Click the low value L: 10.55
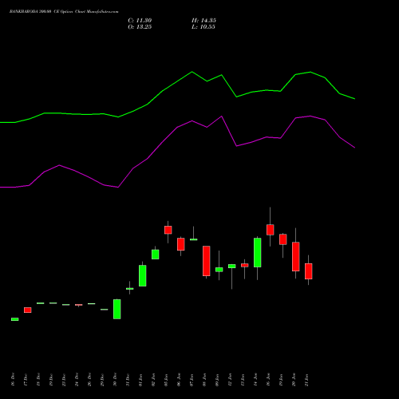The image size is (399, 399). pyautogui.click(x=203, y=27)
